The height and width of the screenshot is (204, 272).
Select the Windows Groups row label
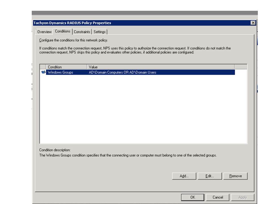pos(60,72)
